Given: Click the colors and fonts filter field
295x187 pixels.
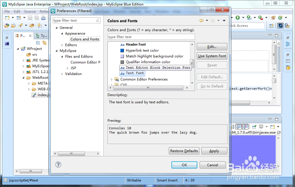Looking at the screenshot, I should click(x=151, y=37).
